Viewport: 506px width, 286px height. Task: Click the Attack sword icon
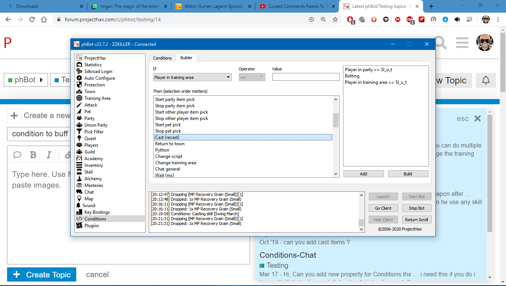coord(79,105)
